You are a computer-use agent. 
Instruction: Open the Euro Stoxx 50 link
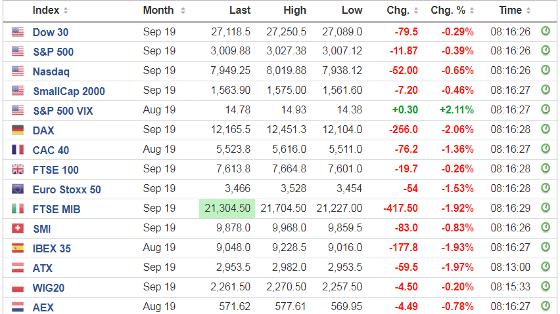tap(66, 189)
